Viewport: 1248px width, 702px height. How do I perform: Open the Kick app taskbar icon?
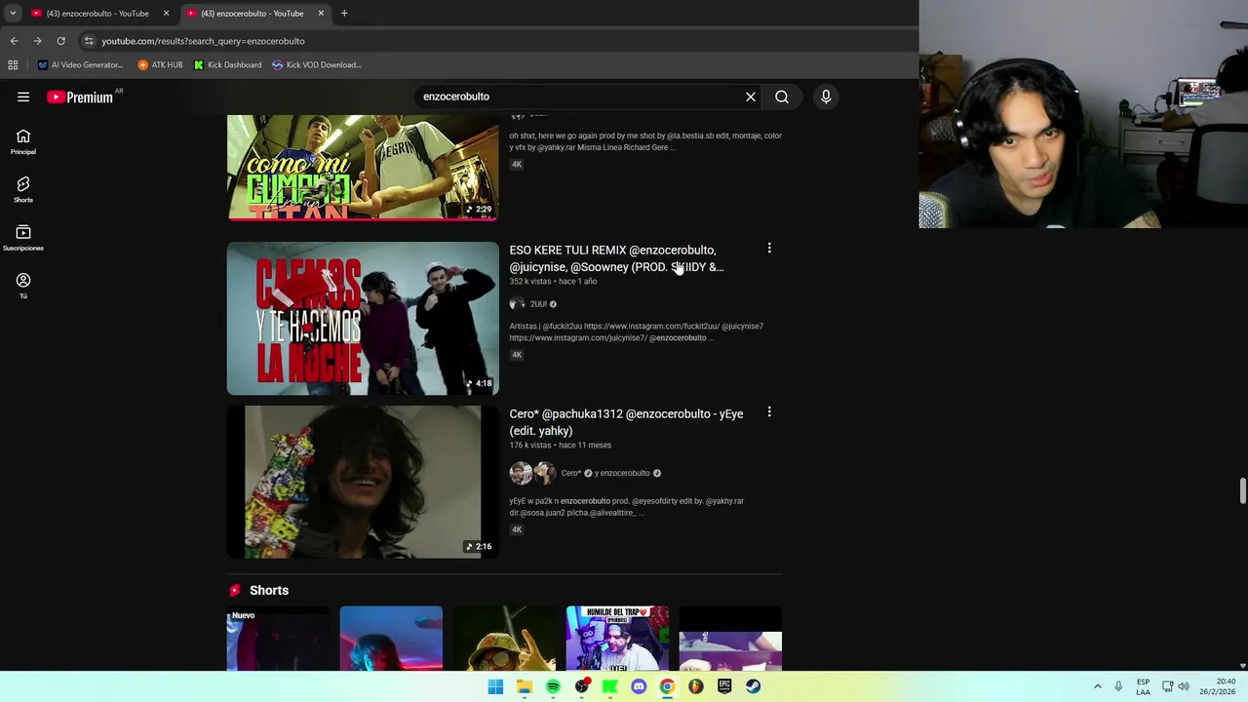[610, 686]
